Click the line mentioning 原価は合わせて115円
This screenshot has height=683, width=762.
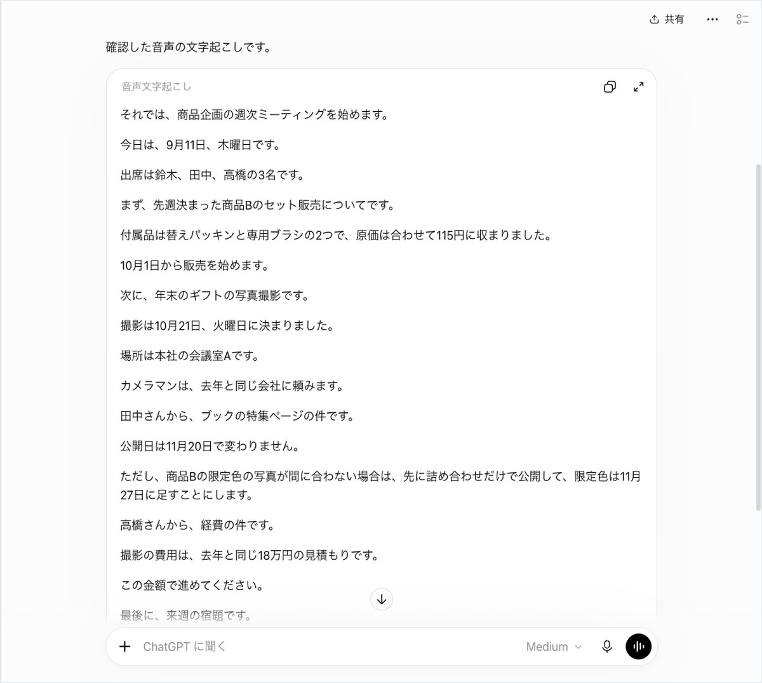pyautogui.click(x=336, y=235)
